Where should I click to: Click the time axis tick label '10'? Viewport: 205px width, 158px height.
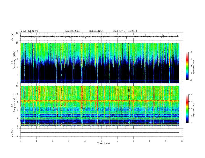click(182, 141)
